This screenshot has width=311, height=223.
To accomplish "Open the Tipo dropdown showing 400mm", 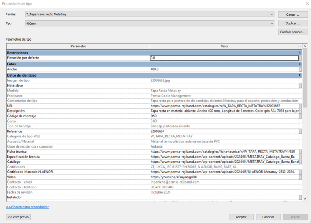I will click(272, 23).
